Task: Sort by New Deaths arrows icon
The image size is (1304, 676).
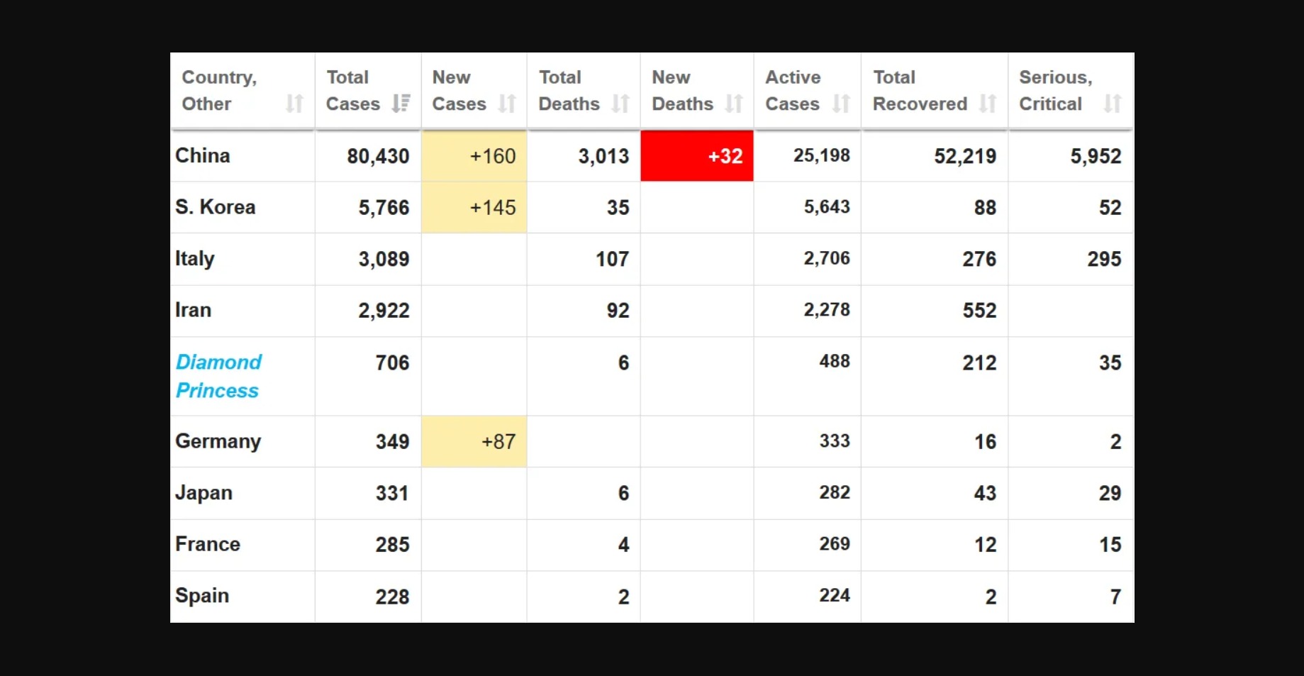Action: point(734,104)
